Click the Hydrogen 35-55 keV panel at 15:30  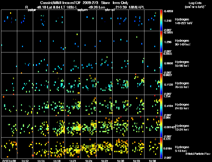[121, 84]
